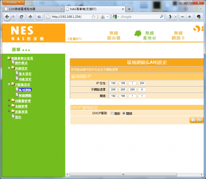Open the Firefox menu button
Viewport: 206px width, 179px height.
(14, 2)
